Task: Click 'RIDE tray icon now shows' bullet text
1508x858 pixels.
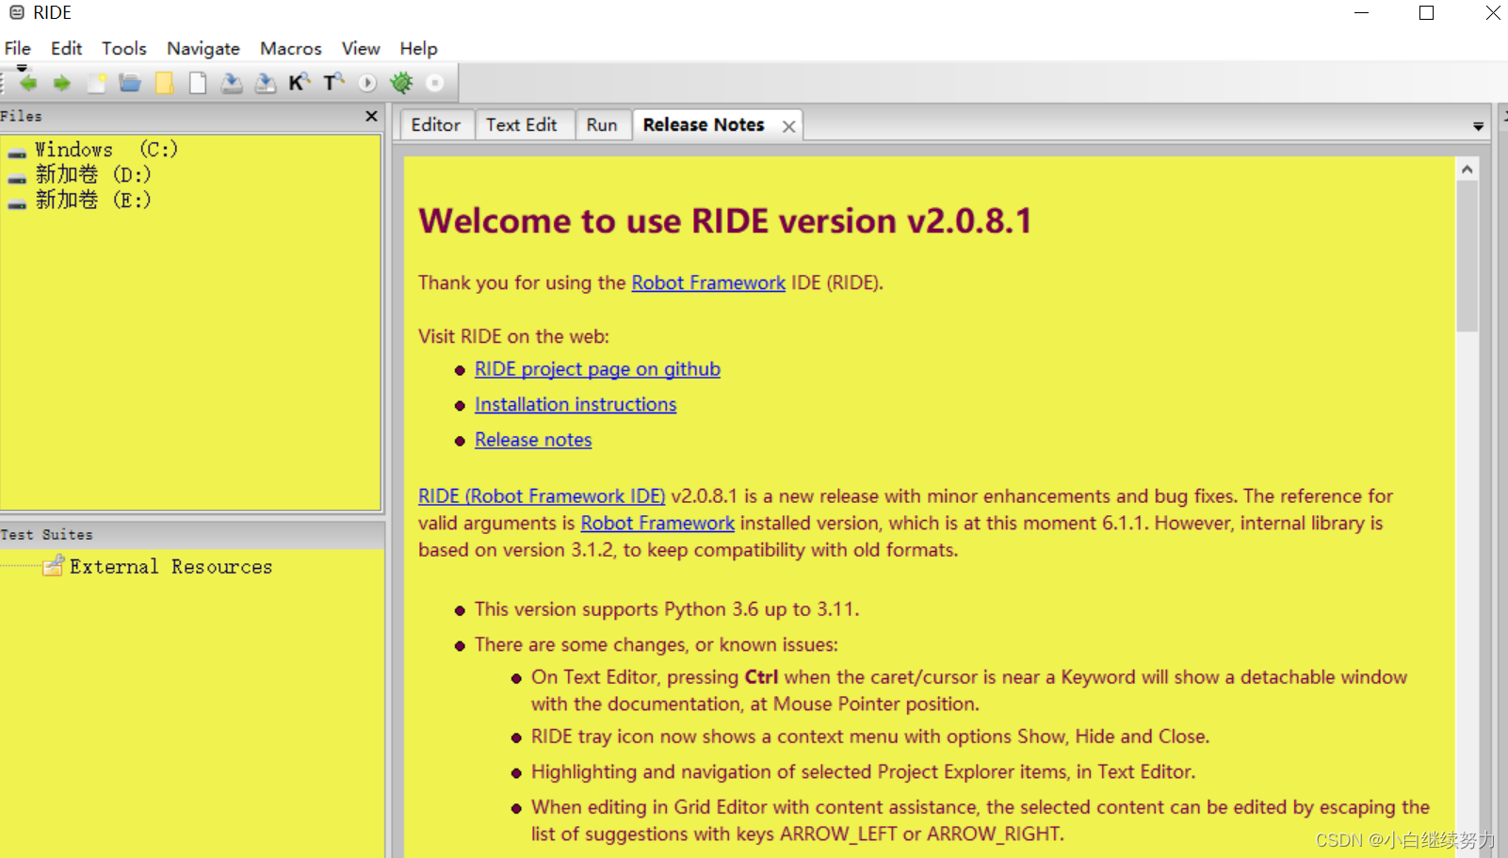Action: coord(870,737)
